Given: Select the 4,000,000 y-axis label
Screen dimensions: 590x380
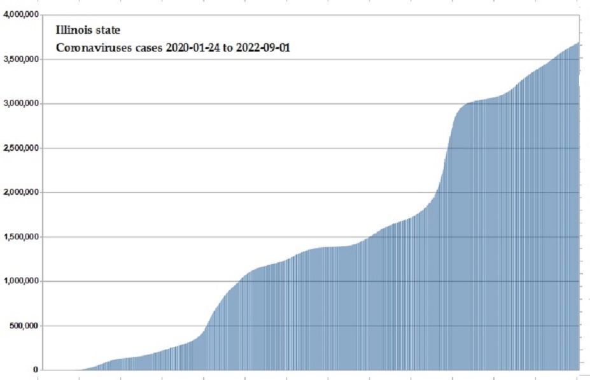Looking at the screenshot, I should pos(22,15).
